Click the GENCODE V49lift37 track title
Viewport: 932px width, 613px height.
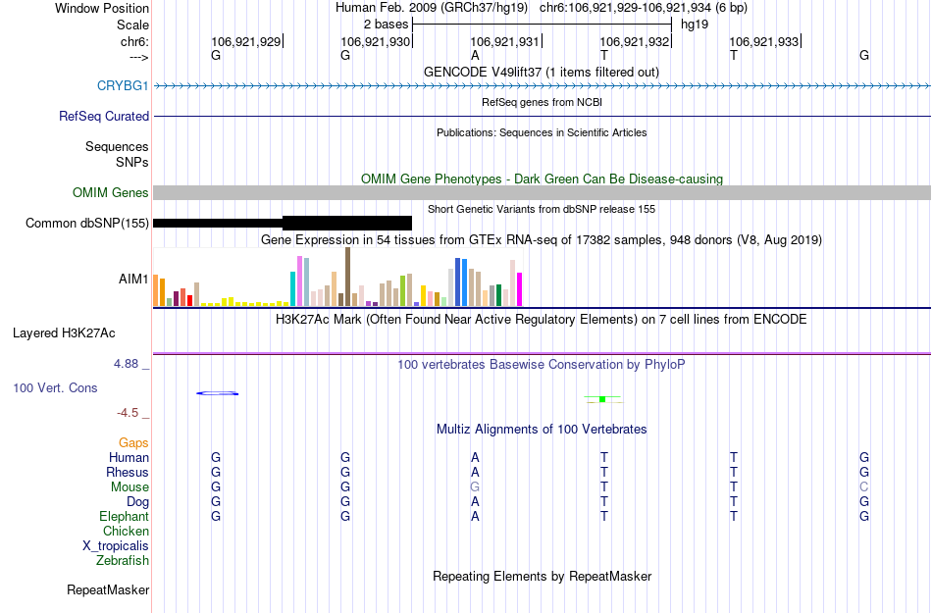coord(541,72)
